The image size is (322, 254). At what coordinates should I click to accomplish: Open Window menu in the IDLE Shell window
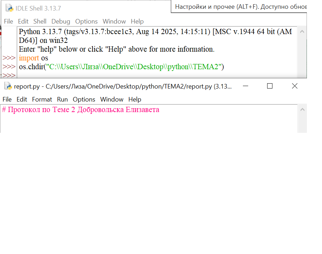[114, 21]
